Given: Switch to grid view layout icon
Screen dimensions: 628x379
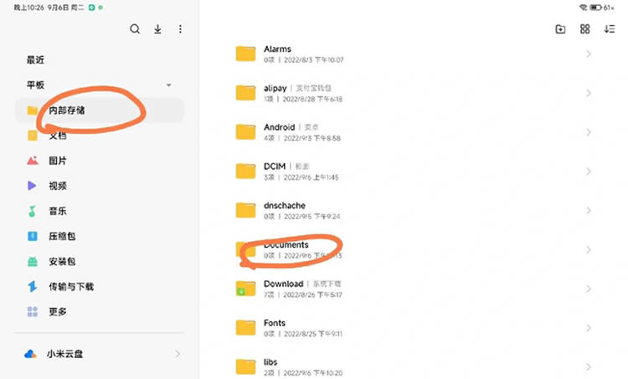Looking at the screenshot, I should [584, 29].
